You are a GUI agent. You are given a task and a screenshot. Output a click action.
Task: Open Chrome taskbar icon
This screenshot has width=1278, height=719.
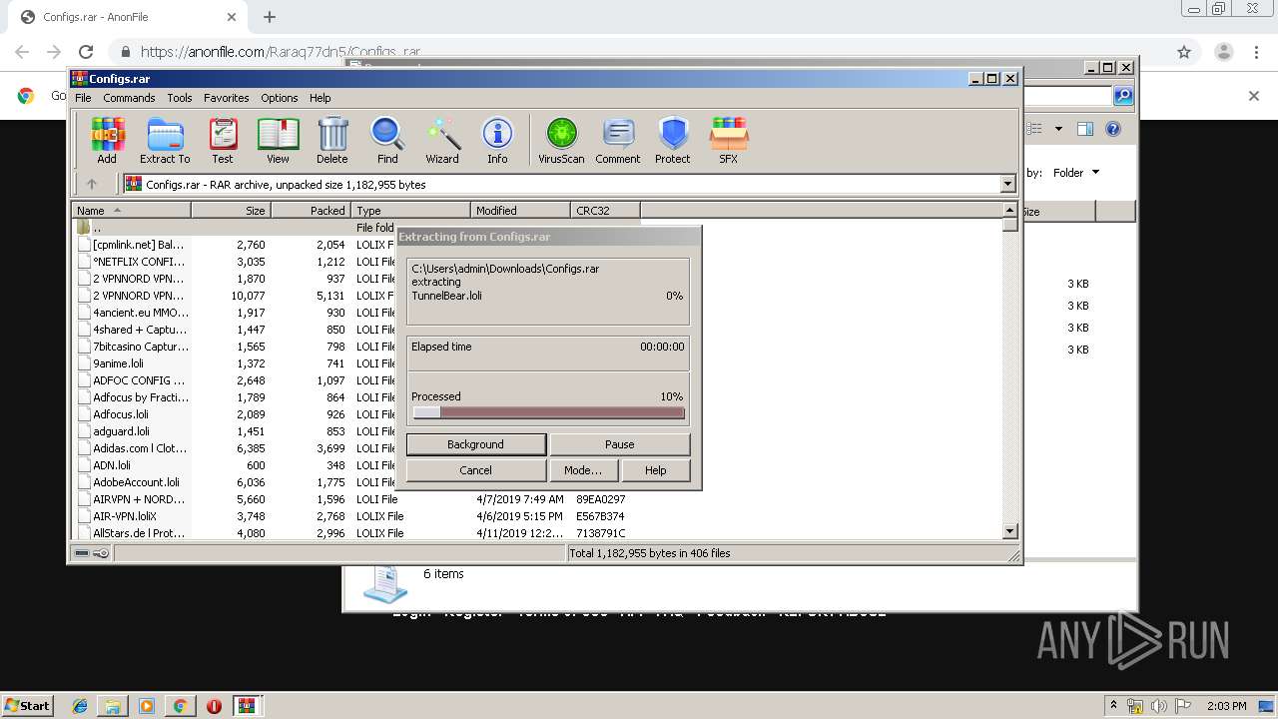(x=180, y=706)
